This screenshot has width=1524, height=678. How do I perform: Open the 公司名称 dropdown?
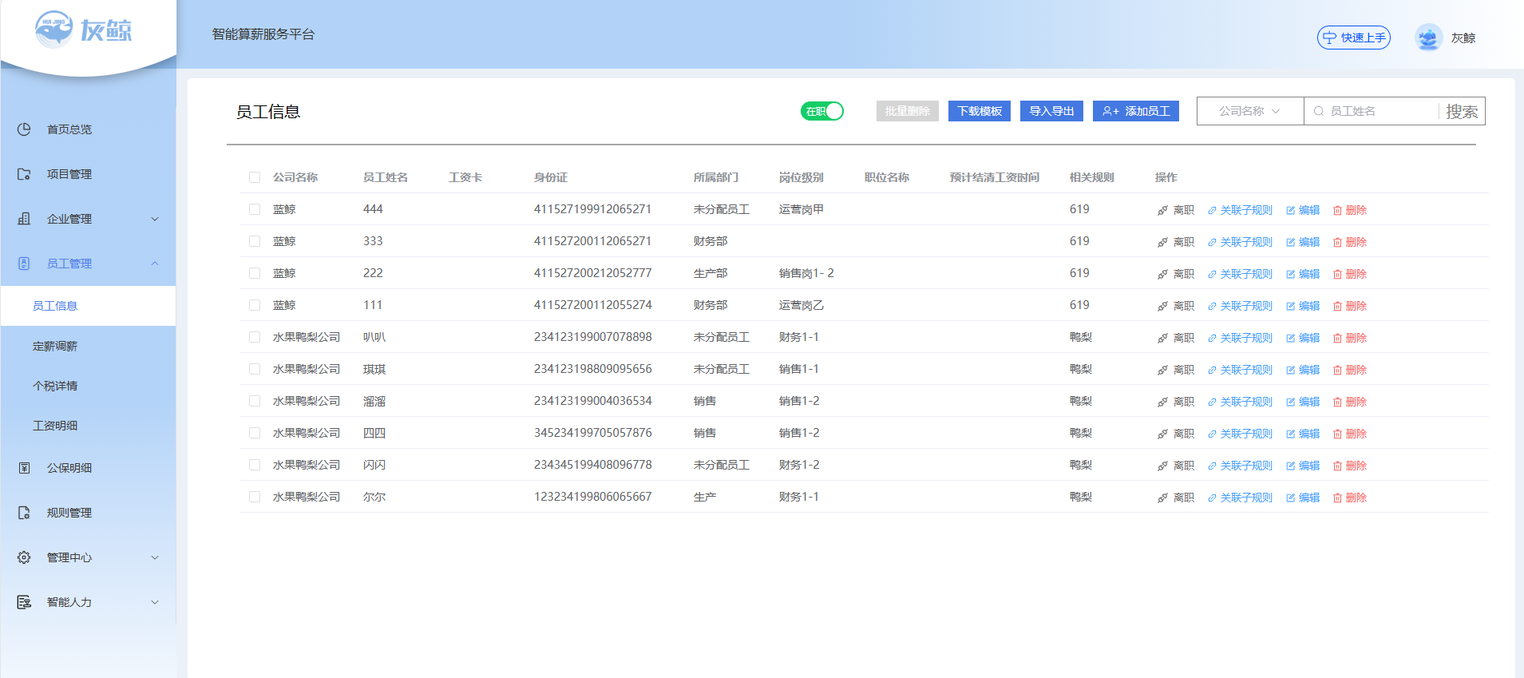(1250, 111)
